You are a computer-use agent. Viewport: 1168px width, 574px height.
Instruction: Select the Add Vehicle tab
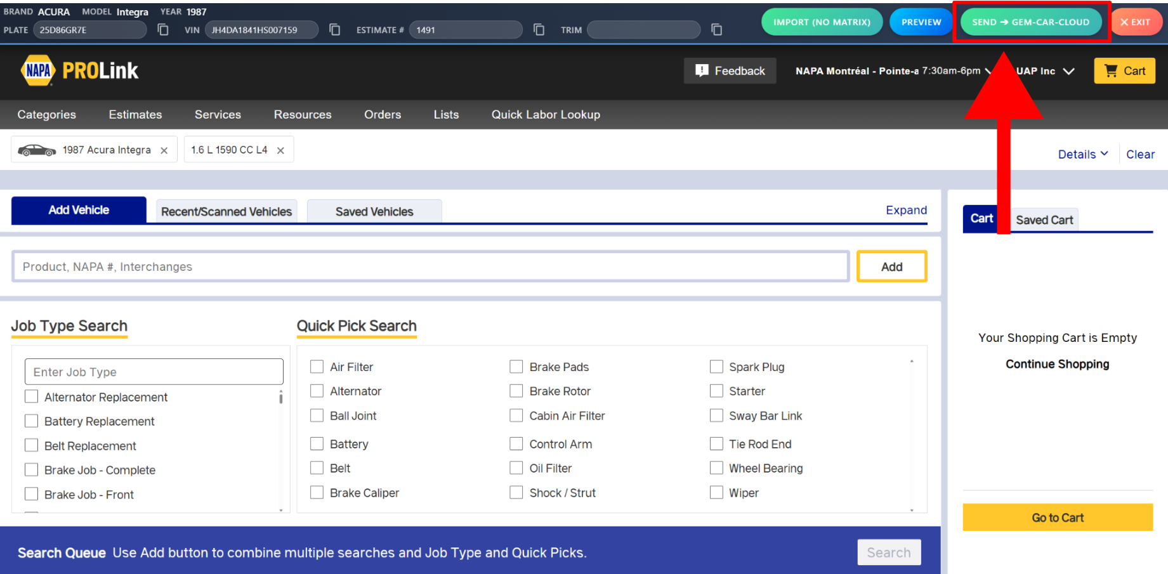(79, 210)
